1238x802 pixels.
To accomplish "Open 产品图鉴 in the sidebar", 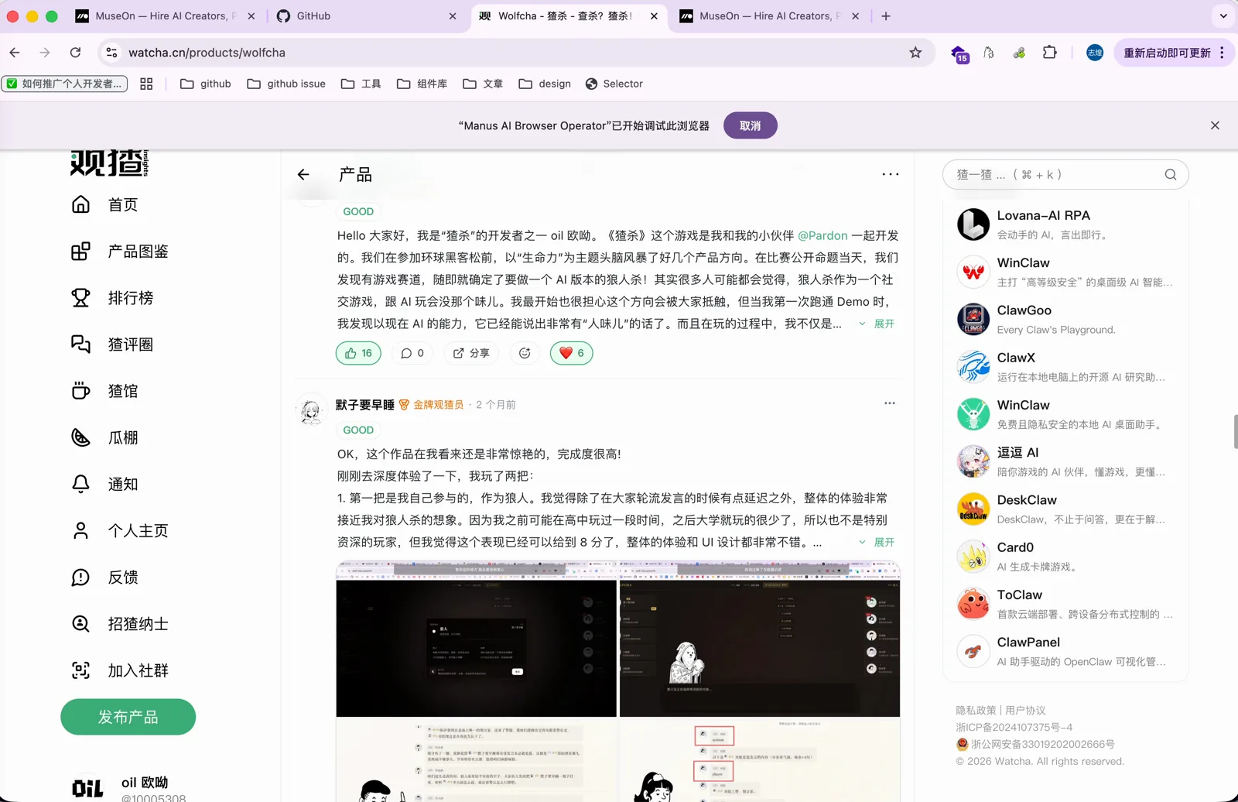I will [x=120, y=251].
